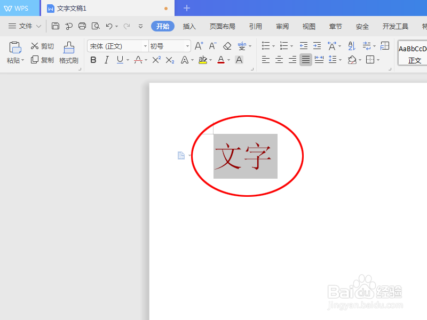Apply superscript formatting
The image size is (427, 320).
pos(156,60)
